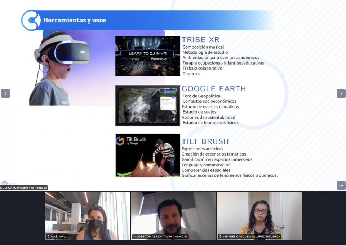Viewport: 346px width, 245px height.
Task: Click Jose Tomas Montalva audio status icon
Action: point(134,237)
